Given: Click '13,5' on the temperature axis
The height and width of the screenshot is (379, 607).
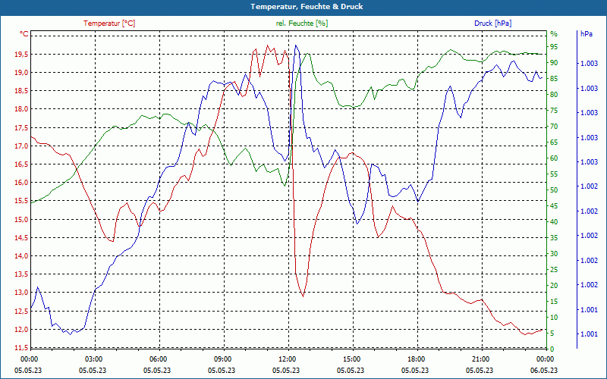Looking at the screenshot, I should (x=21, y=274).
